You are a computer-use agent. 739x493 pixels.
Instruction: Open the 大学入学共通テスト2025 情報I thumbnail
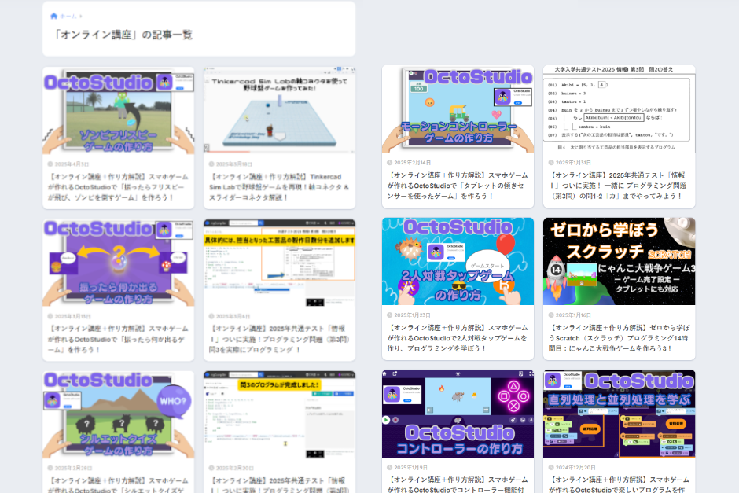coord(619,109)
